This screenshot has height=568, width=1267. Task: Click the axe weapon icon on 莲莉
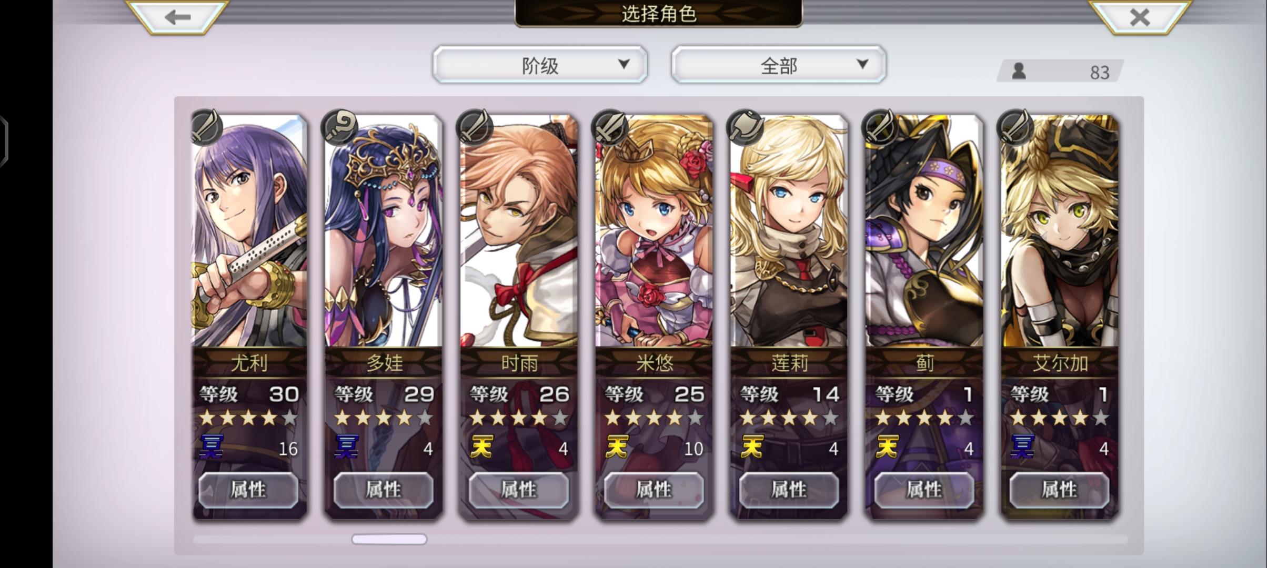pyautogui.click(x=745, y=127)
